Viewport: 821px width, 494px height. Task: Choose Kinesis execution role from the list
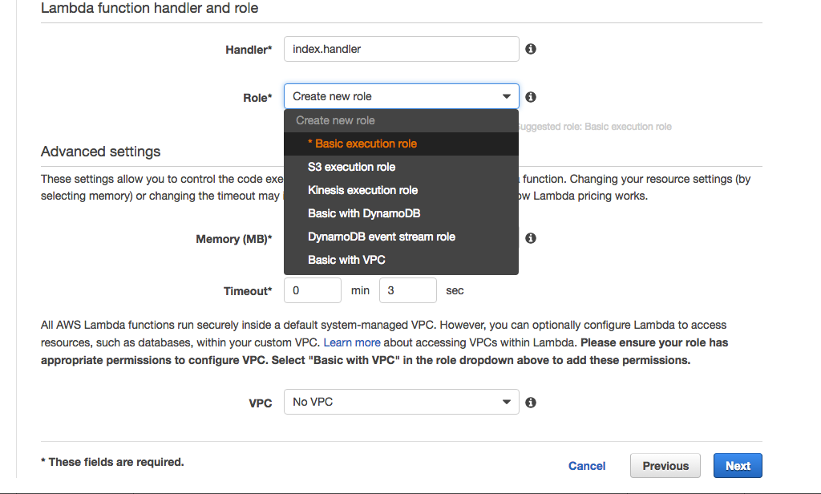(362, 190)
